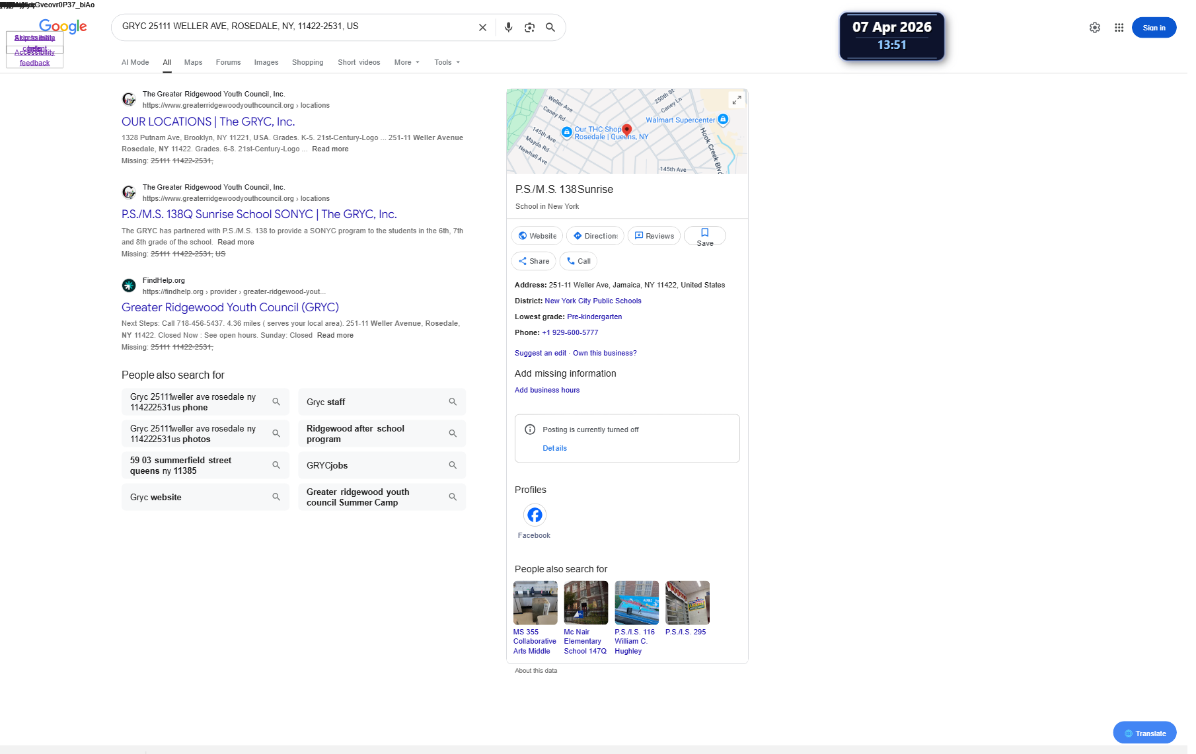Call P.S./M.S. 138 Sunrise
The image size is (1196, 754).
tap(578, 261)
